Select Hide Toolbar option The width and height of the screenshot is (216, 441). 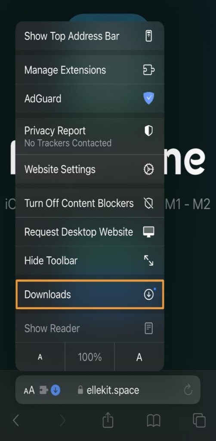[x=89, y=261]
